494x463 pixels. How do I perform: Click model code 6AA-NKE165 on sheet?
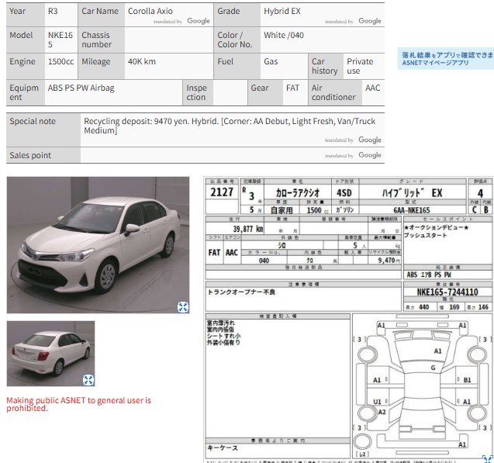click(x=412, y=210)
